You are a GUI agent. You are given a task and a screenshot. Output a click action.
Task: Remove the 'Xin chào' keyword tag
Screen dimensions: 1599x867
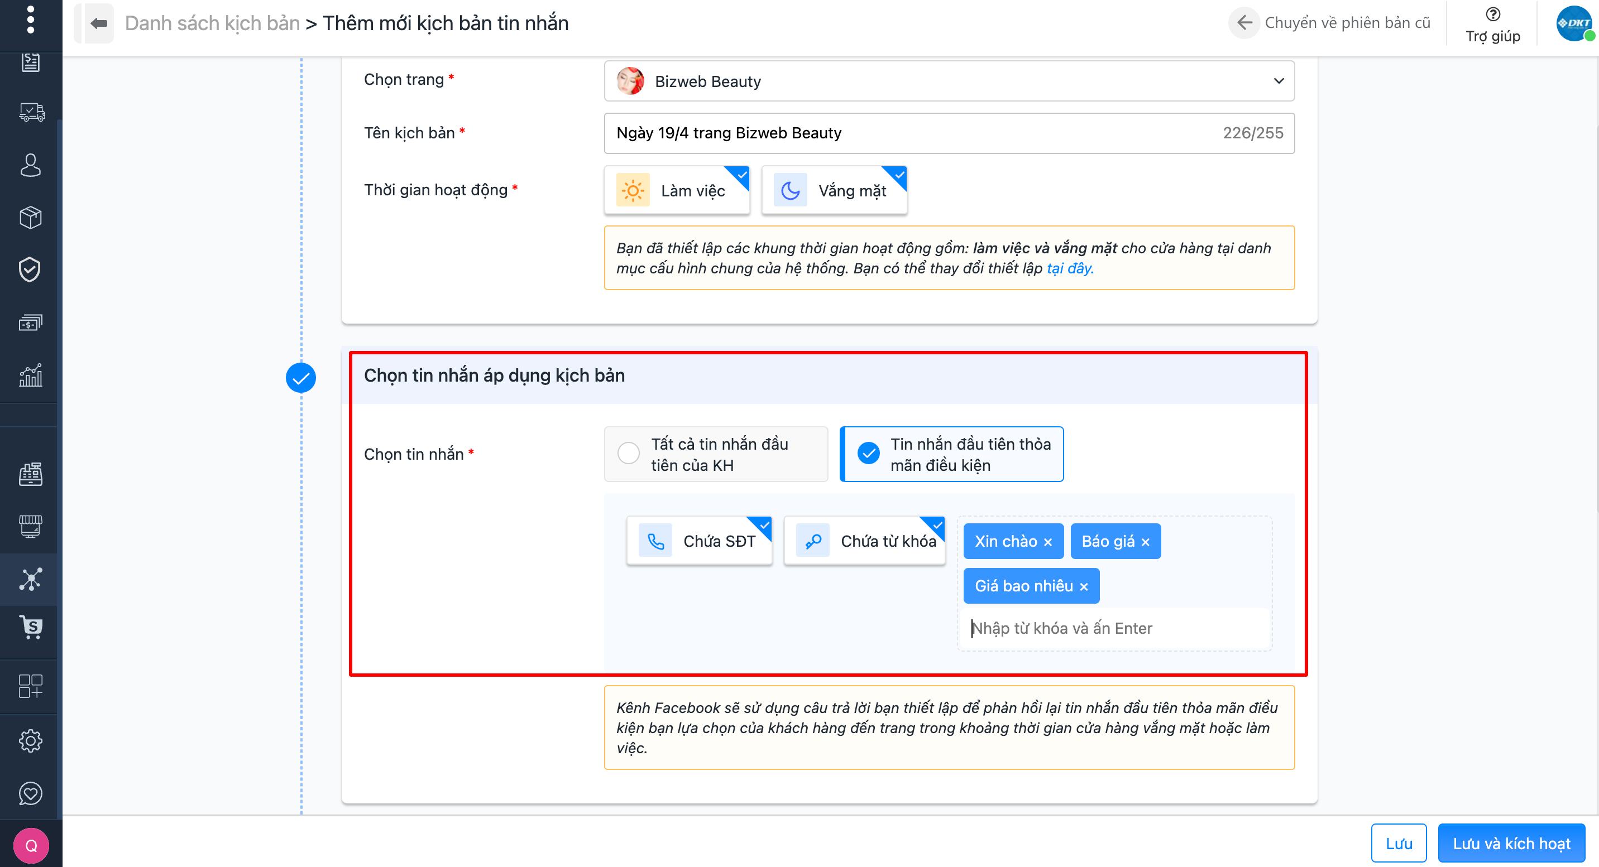coord(1048,542)
